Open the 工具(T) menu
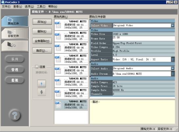 41,7
